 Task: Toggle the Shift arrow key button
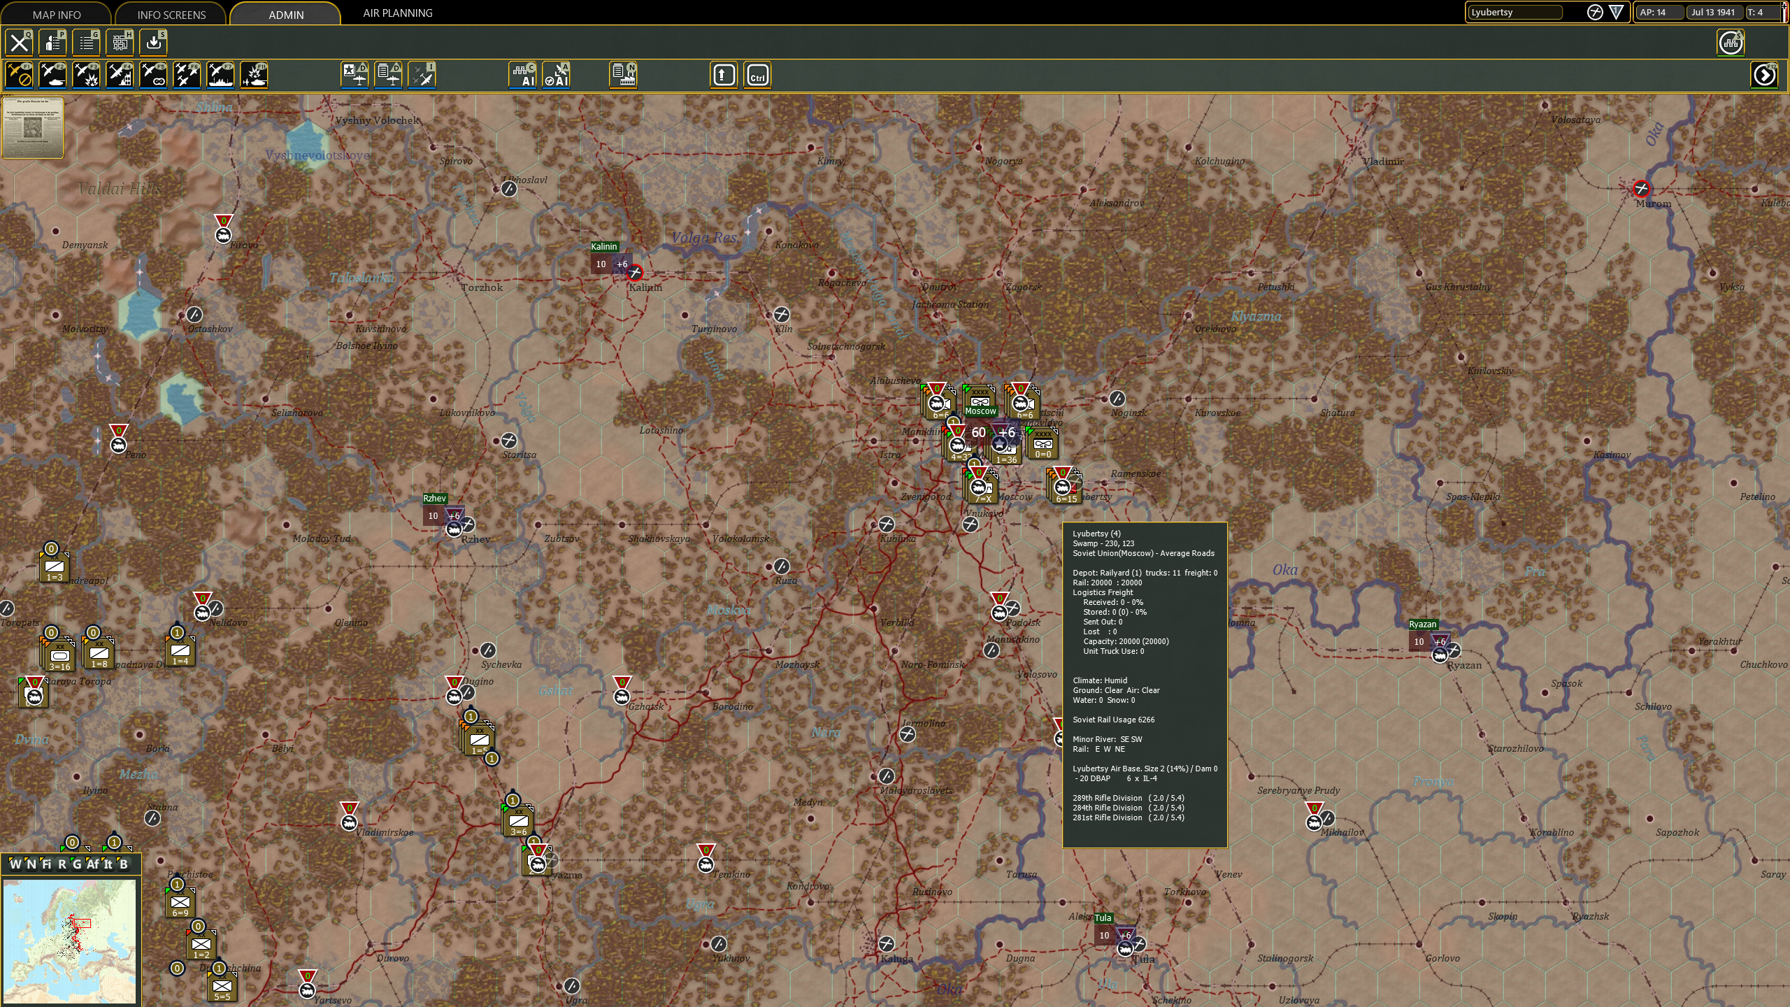tap(724, 75)
